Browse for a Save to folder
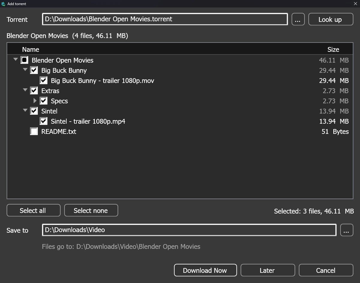Viewport: 360px width, 283px height. (x=346, y=230)
